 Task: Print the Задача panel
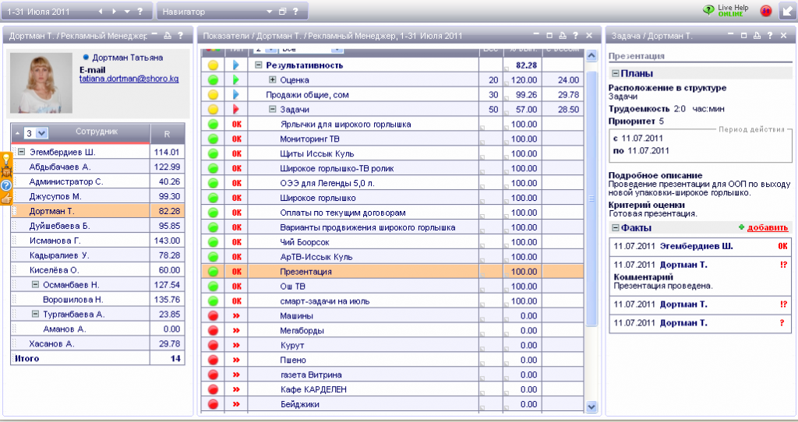tap(757, 36)
